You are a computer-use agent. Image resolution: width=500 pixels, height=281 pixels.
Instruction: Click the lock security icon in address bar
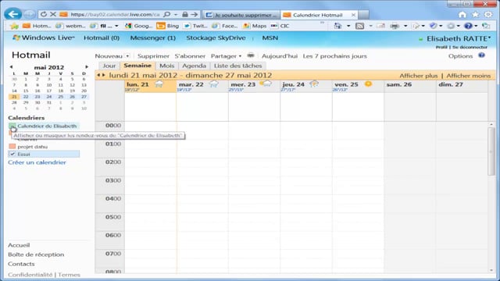point(185,14)
